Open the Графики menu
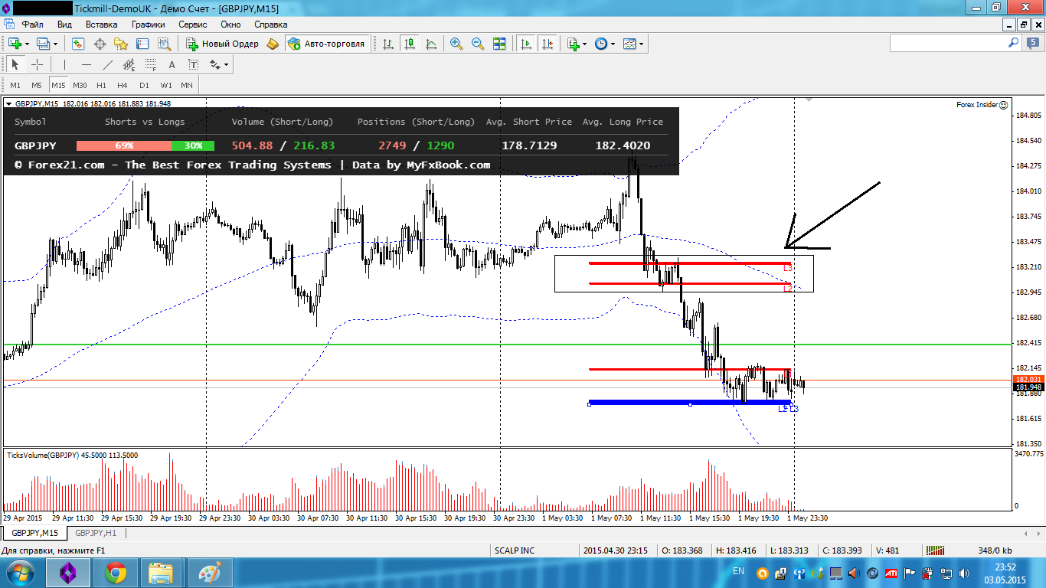Screen dimensions: 1046x588 [x=148, y=24]
